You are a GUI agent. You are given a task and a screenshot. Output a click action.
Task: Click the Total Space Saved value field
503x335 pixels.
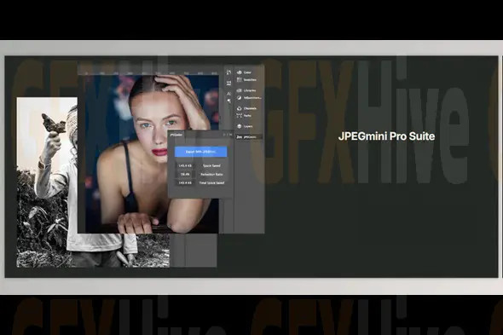click(x=185, y=182)
